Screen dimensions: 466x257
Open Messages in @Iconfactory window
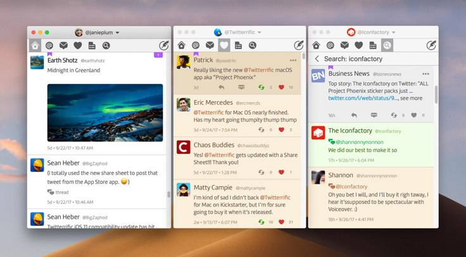tap(344, 45)
